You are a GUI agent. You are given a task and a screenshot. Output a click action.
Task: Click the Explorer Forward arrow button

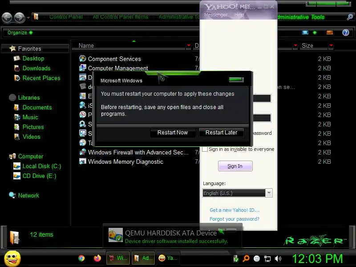pyautogui.click(x=19, y=17)
